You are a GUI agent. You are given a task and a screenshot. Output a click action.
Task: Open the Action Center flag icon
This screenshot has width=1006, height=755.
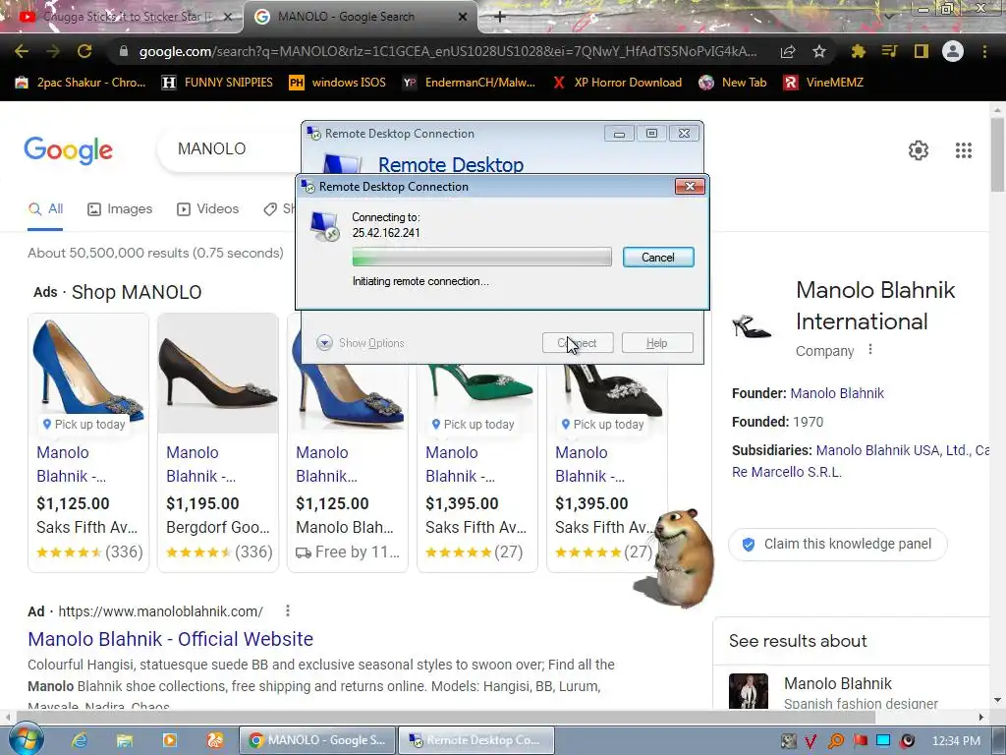coord(860,741)
